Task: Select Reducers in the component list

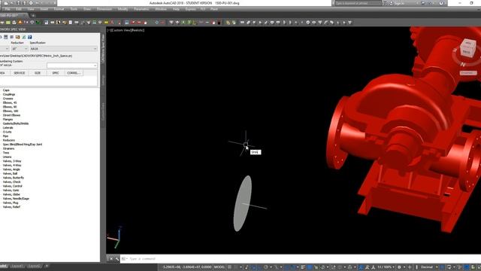Action: (8, 140)
